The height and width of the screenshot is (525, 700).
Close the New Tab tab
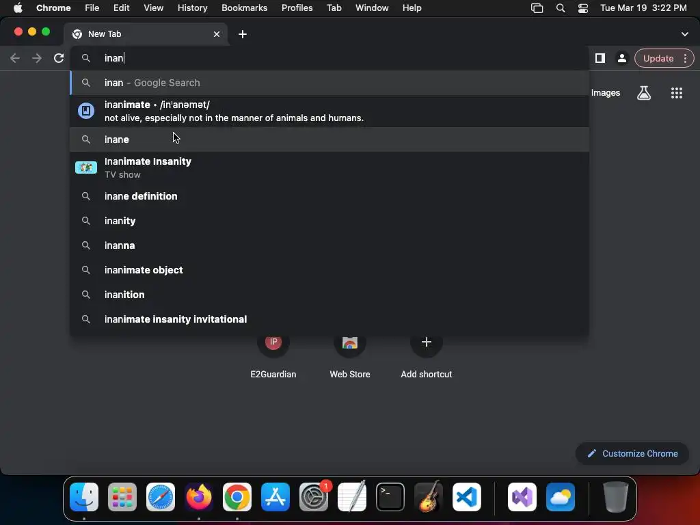tap(217, 34)
